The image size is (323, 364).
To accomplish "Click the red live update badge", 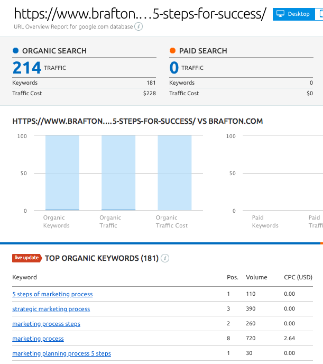I will [26, 258].
